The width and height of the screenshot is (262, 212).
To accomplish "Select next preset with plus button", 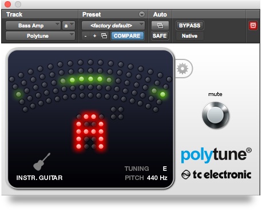I will [x=94, y=36].
